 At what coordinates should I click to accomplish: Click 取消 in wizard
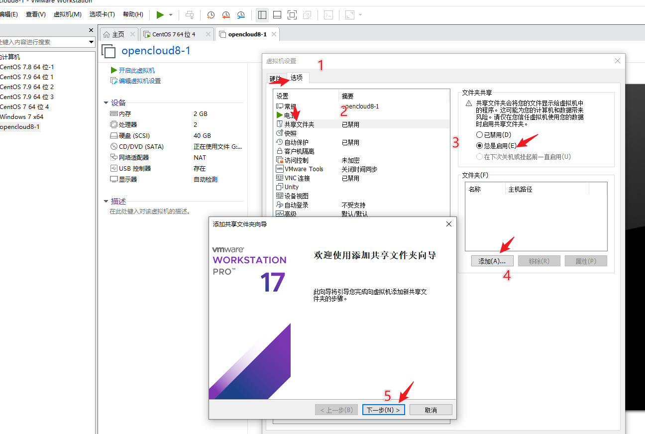431,410
